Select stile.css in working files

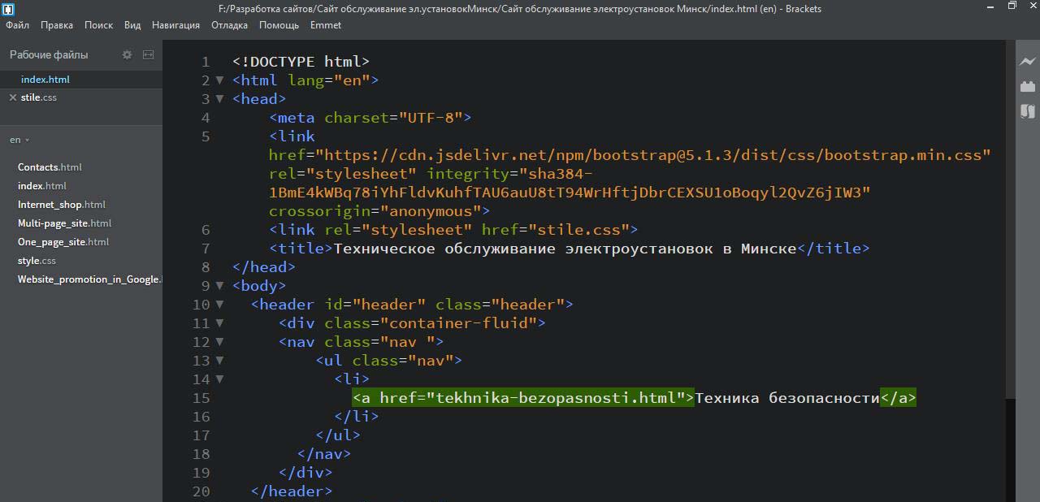click(x=39, y=97)
